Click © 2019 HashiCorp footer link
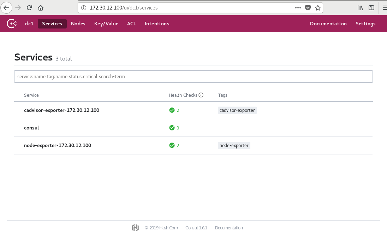The width and height of the screenshot is (387, 235). pyautogui.click(x=161, y=228)
